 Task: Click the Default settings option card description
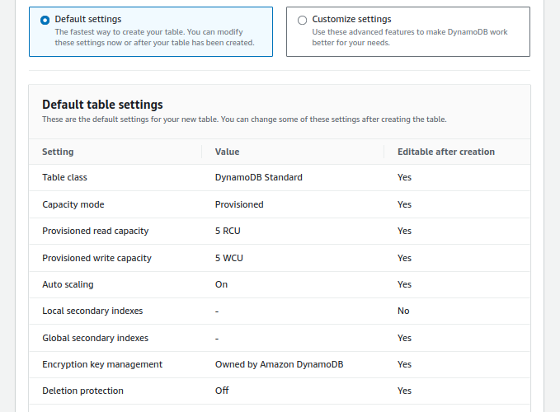tap(154, 37)
